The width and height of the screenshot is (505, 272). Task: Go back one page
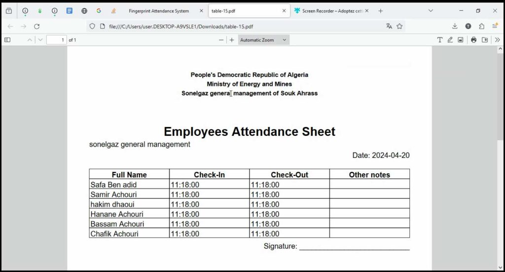click(10, 27)
